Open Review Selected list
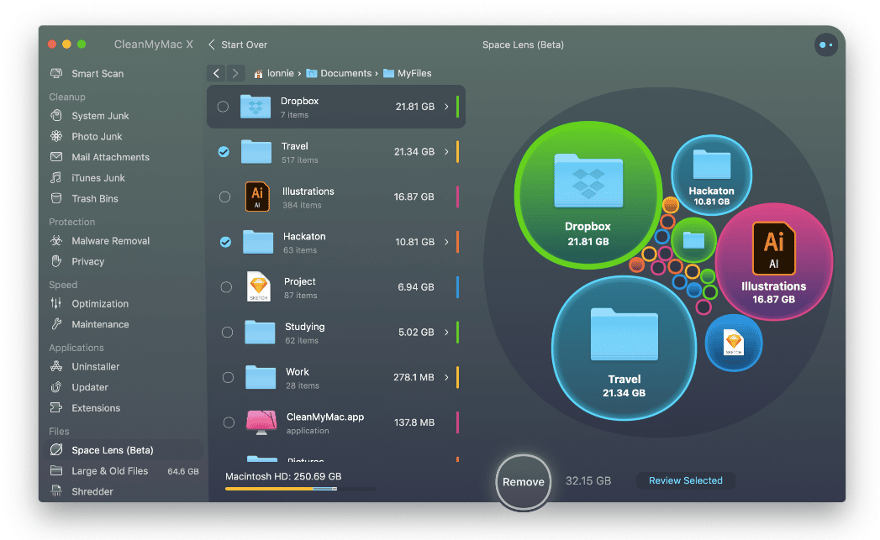880x540 pixels. click(x=685, y=480)
